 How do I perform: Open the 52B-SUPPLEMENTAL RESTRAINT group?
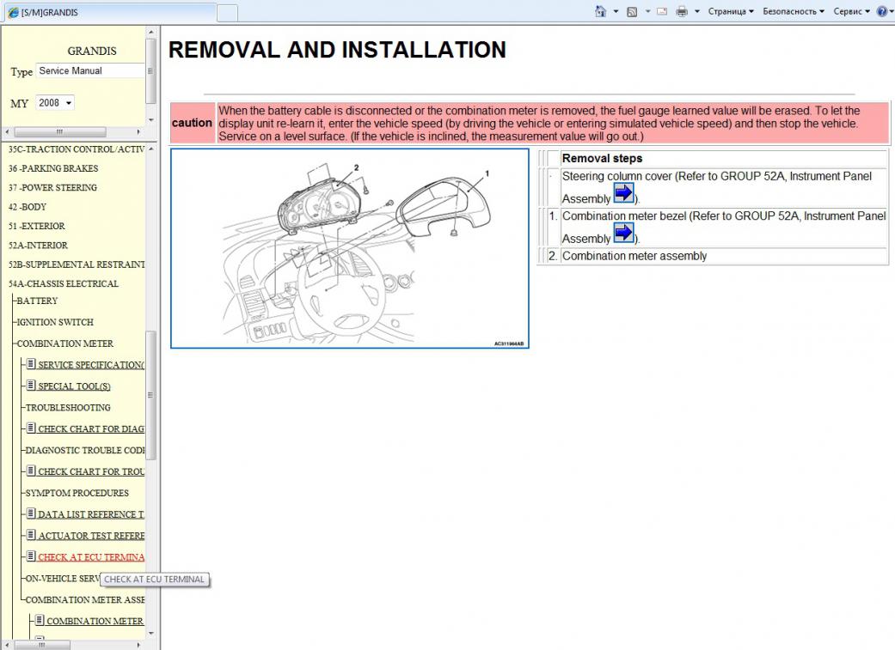point(76,264)
